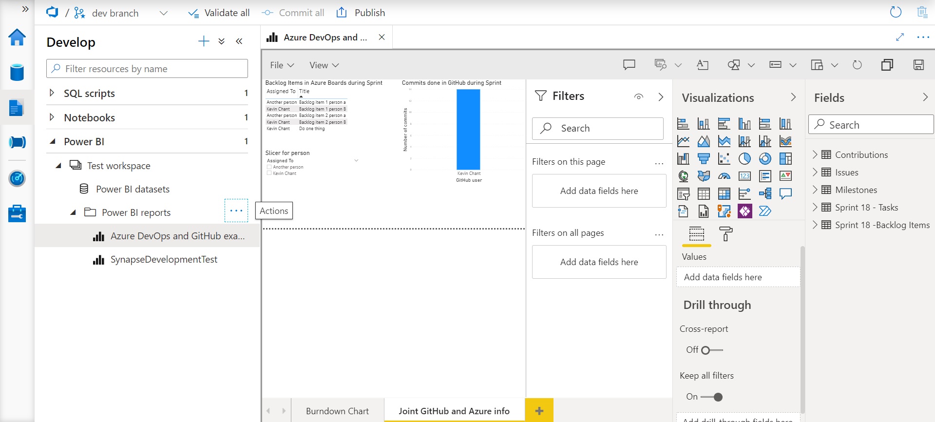Open the View menu
Screen dimensions: 935x422
[324, 65]
